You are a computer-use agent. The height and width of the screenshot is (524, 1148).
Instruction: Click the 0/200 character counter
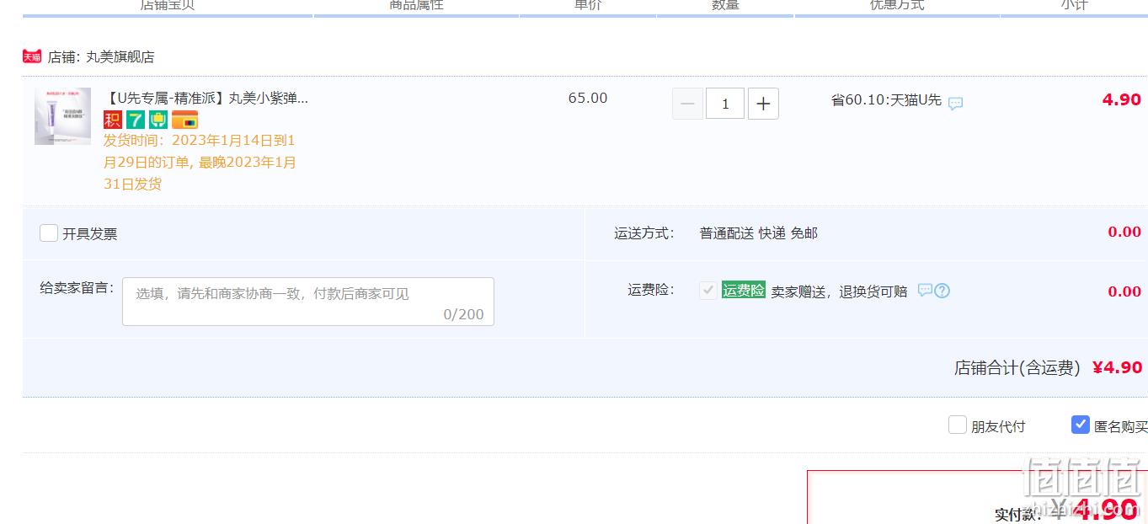tap(464, 314)
